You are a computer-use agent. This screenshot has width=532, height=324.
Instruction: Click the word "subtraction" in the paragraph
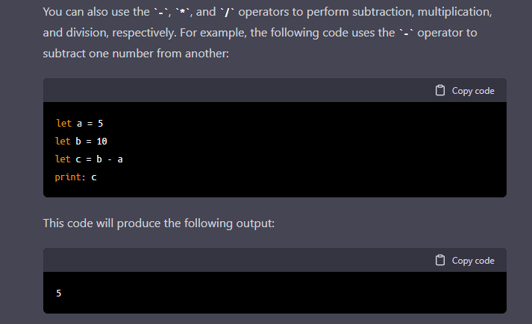pos(382,12)
